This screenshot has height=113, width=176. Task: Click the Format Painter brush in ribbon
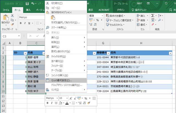[12, 24]
